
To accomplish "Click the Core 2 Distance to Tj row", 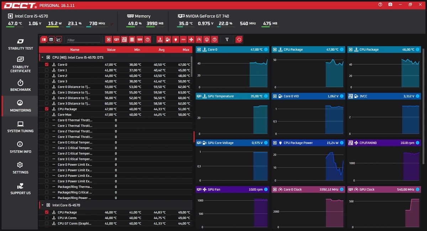I will coord(115,98).
